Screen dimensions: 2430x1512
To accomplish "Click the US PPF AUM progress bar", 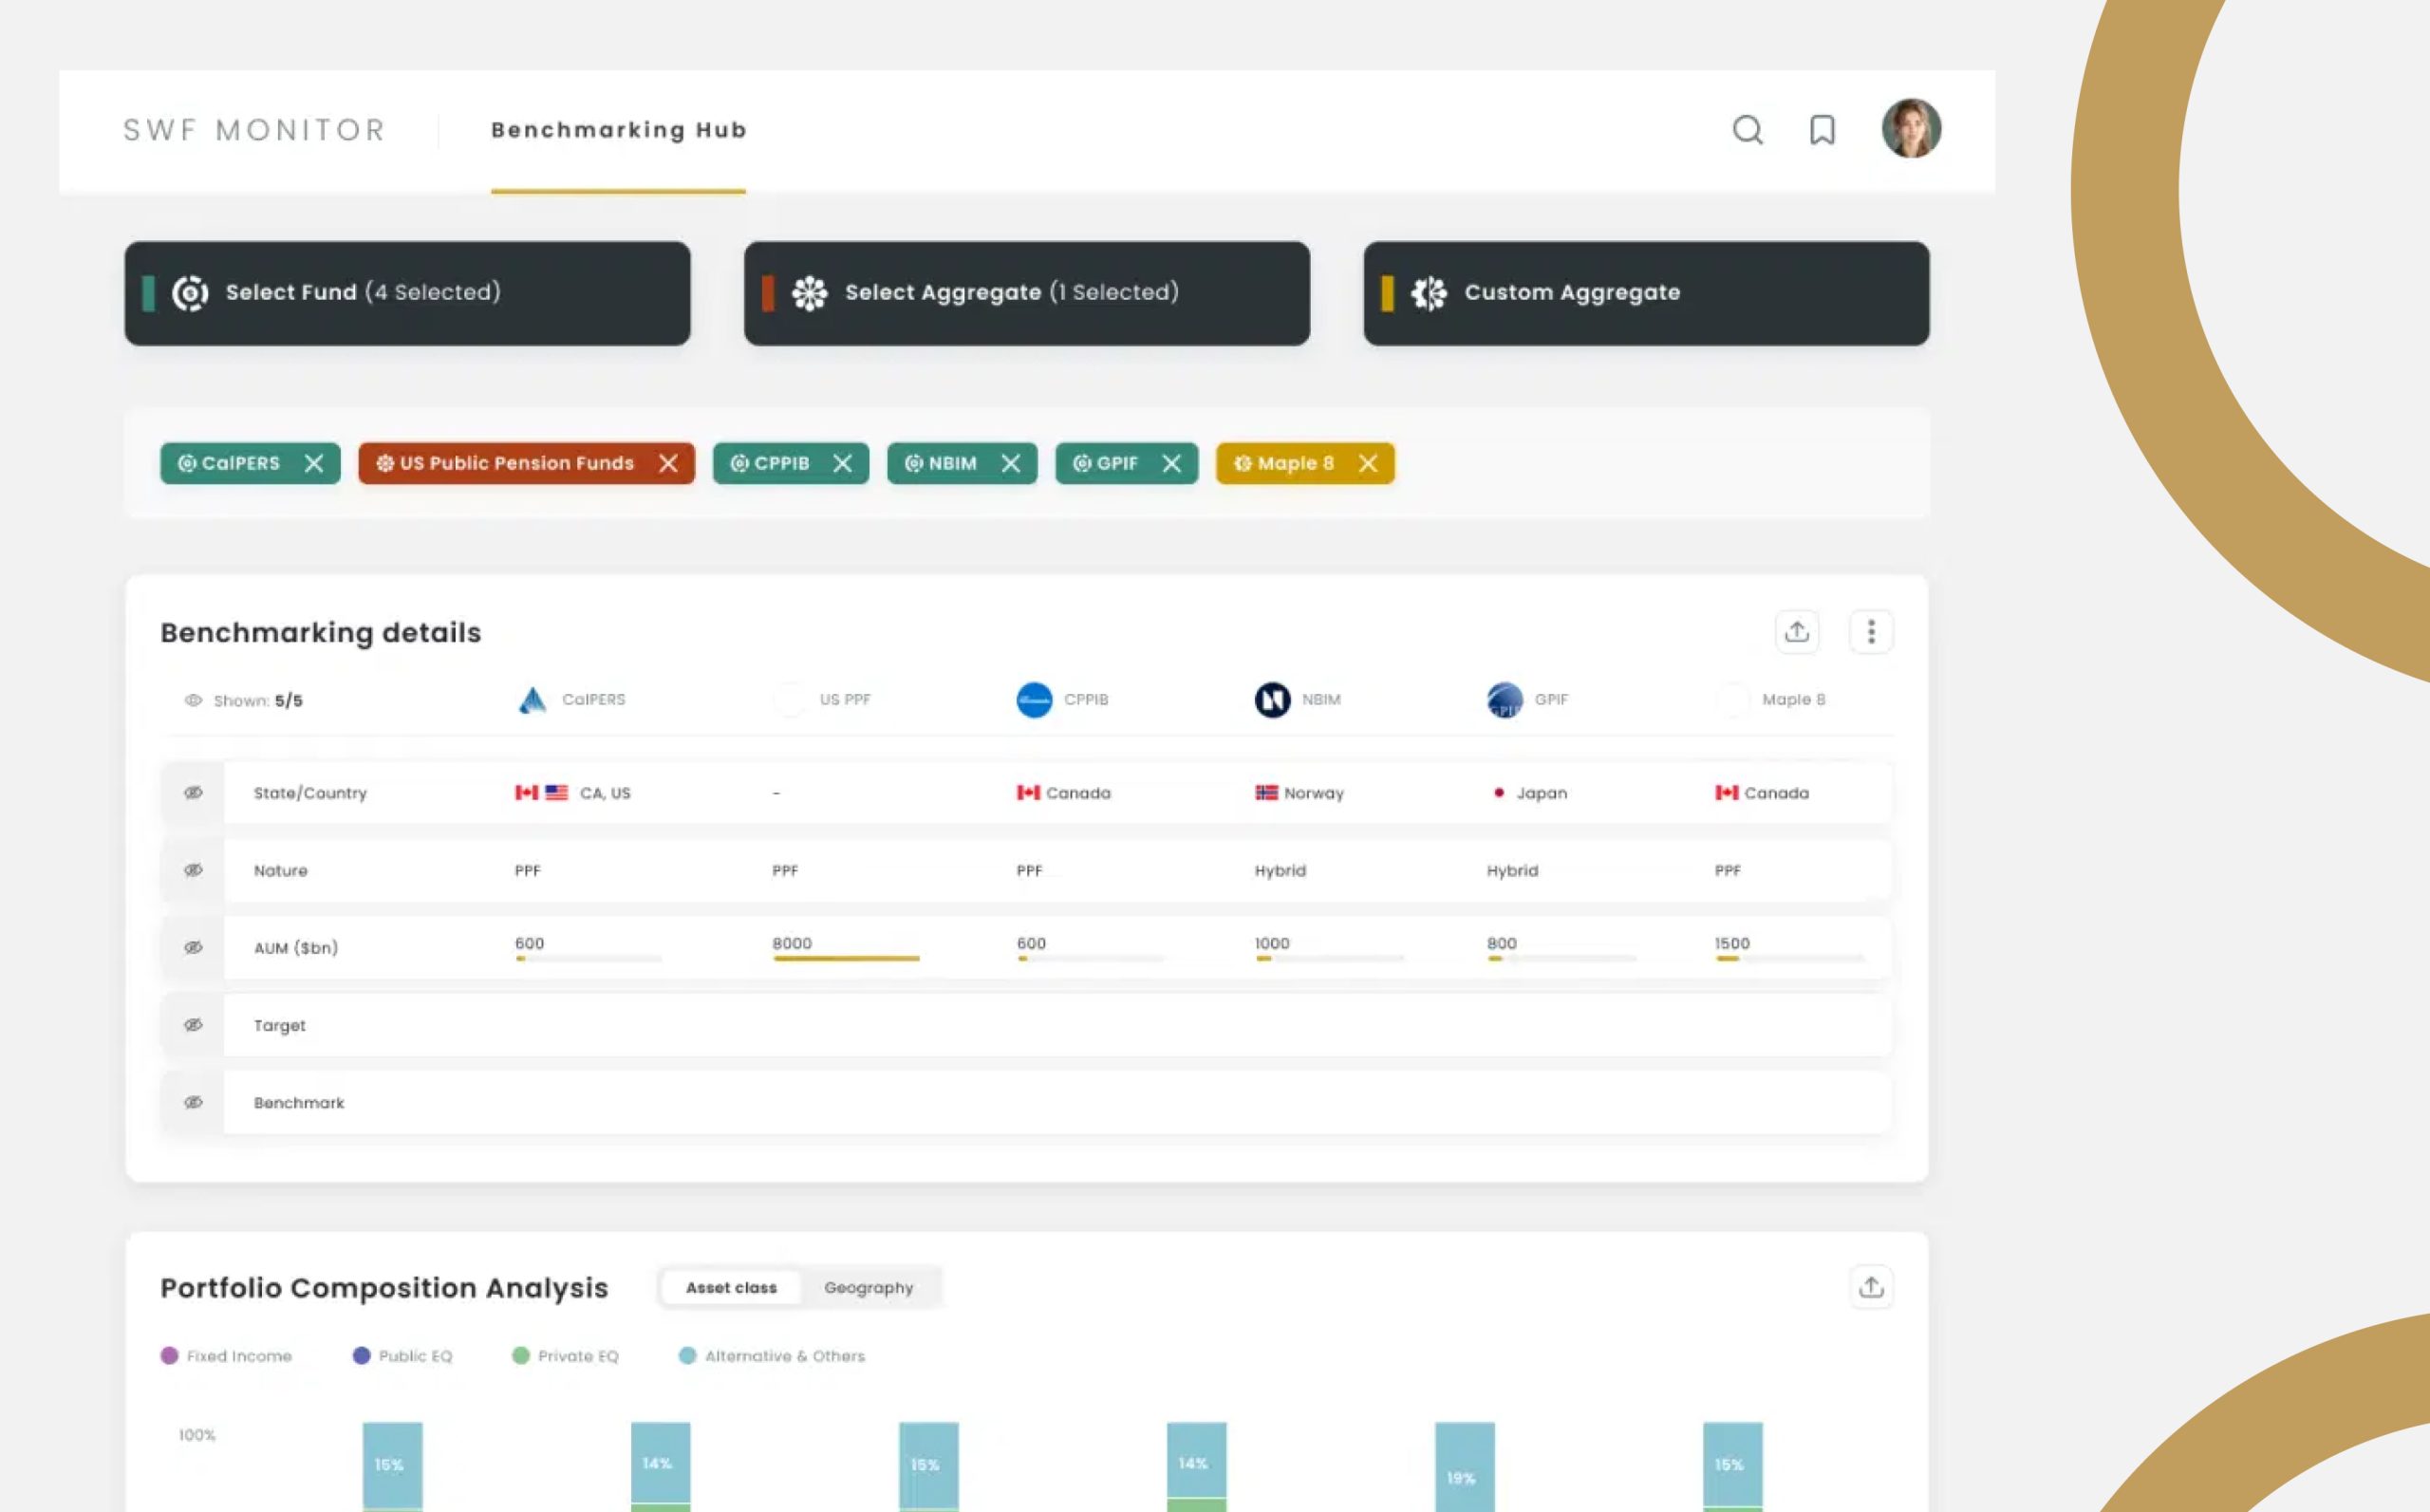I will coord(846,959).
